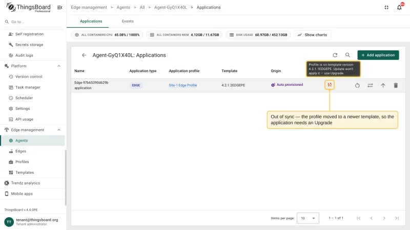The height and width of the screenshot is (230, 410).
Task: Click the out-of-sync status icon
Action: pyautogui.click(x=330, y=85)
